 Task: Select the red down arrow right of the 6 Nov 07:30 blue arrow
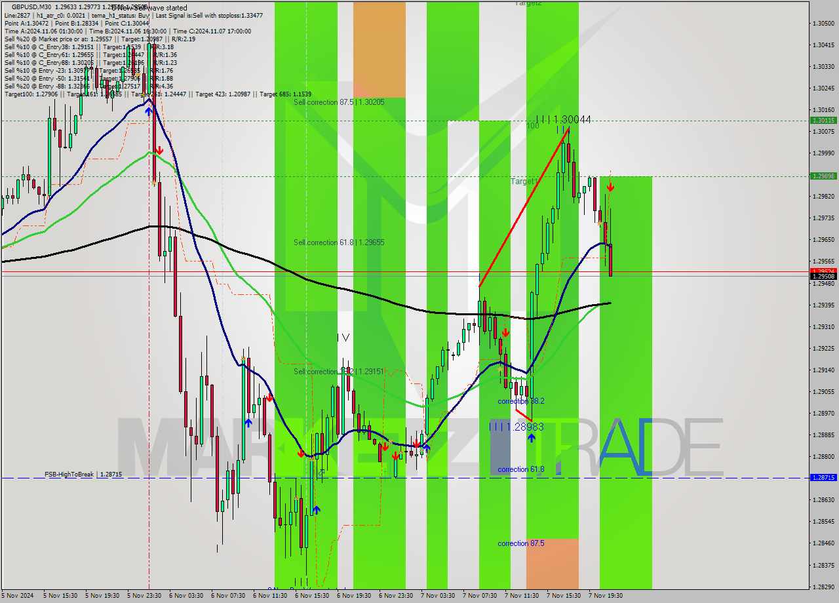point(269,397)
